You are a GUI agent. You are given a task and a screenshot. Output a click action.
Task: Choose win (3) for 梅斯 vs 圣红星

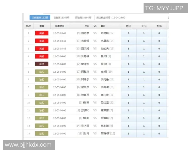coord(129,103)
